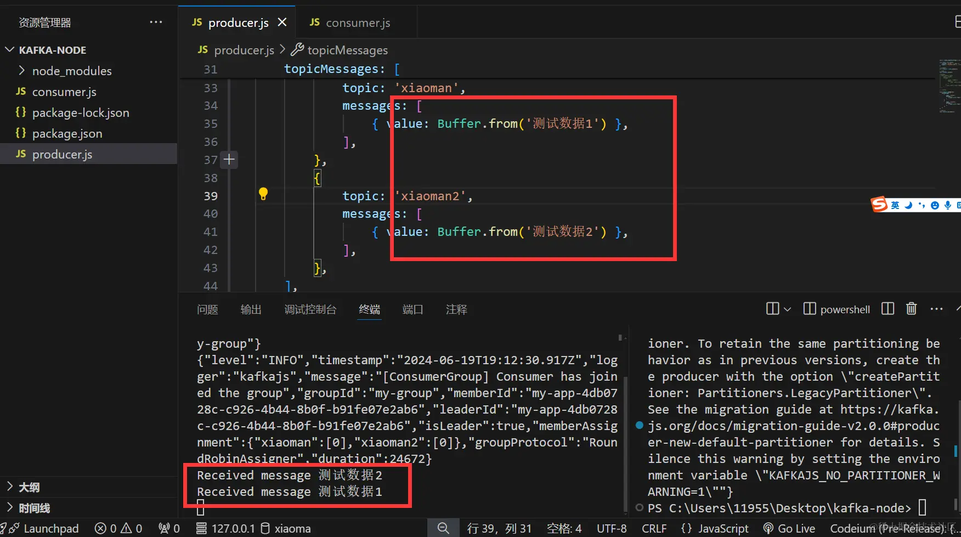Start Go Live server
This screenshot has width=961, height=537.
pyautogui.click(x=789, y=528)
